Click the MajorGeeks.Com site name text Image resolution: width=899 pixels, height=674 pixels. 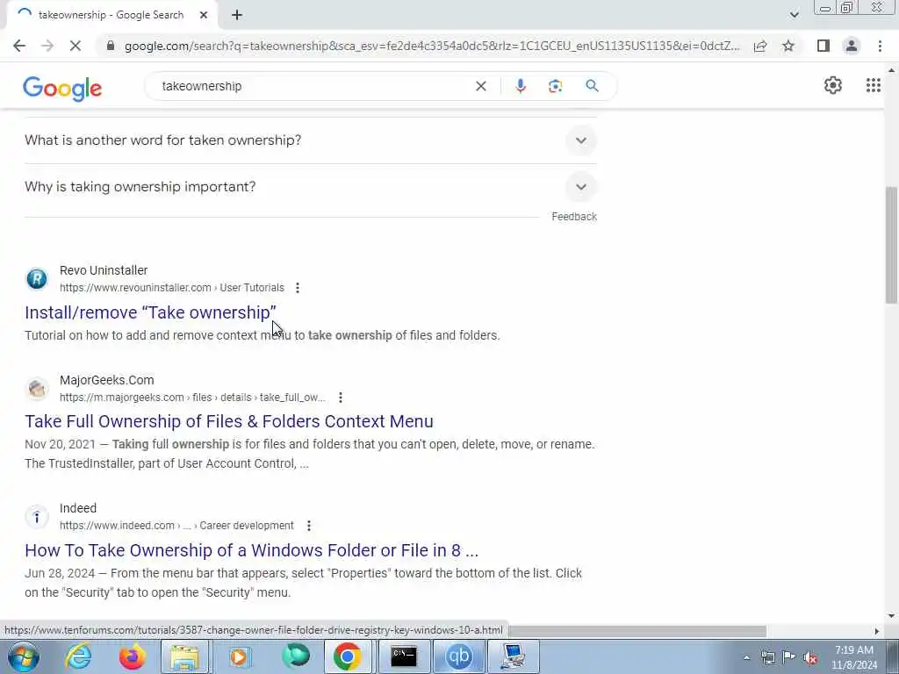click(106, 380)
